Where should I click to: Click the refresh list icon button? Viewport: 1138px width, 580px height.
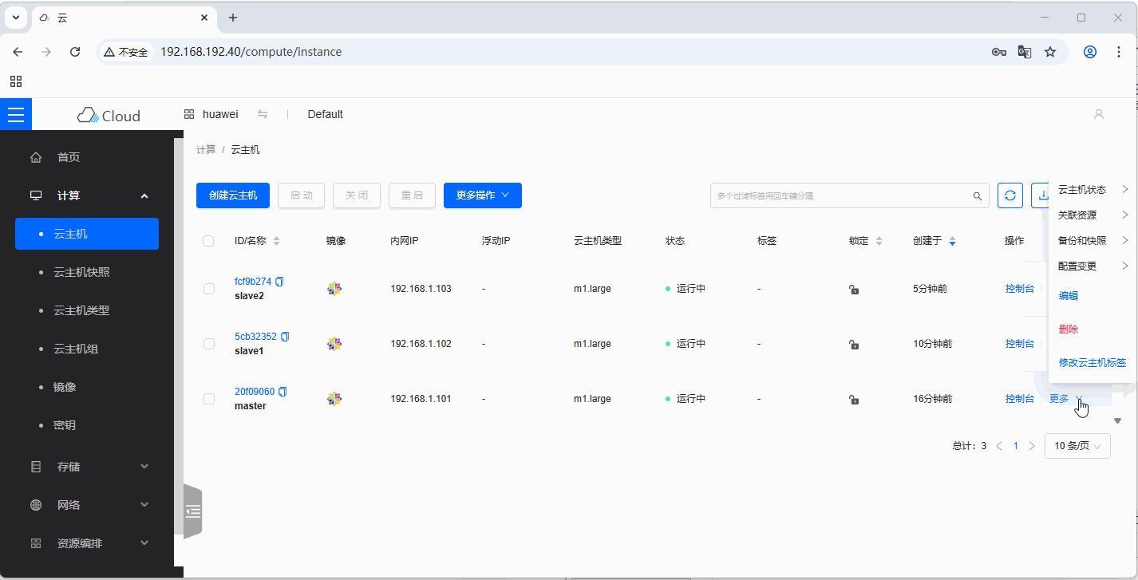pos(1010,195)
